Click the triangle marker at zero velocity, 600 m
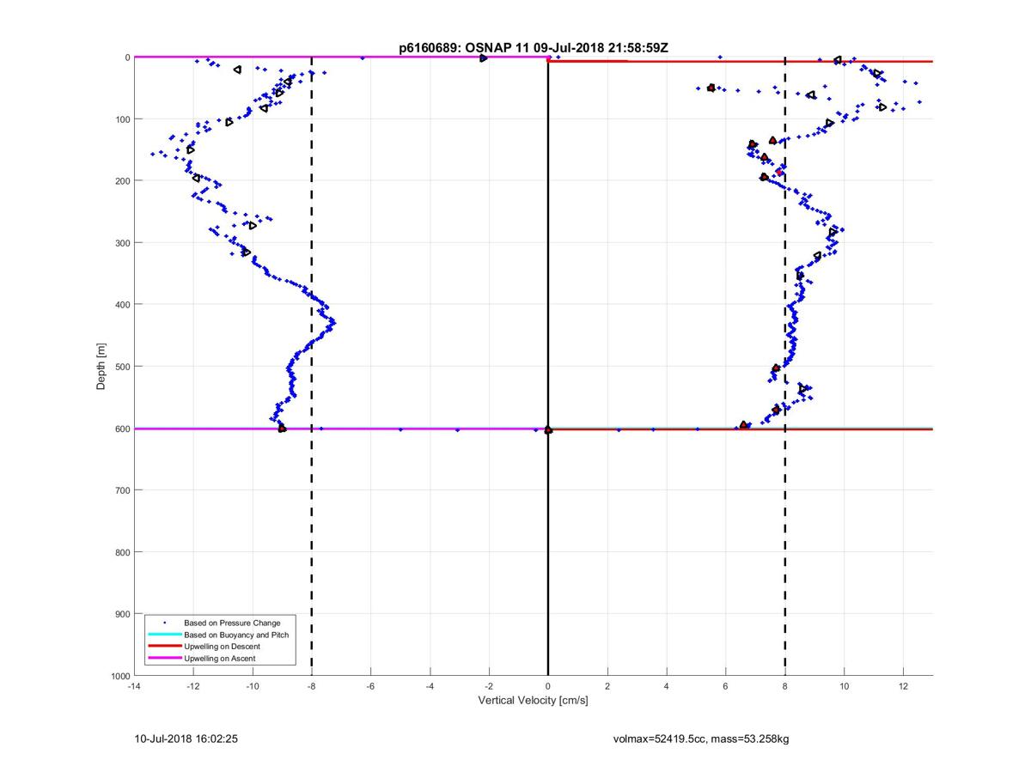Viewport: 1031px width, 760px height. 548,430
